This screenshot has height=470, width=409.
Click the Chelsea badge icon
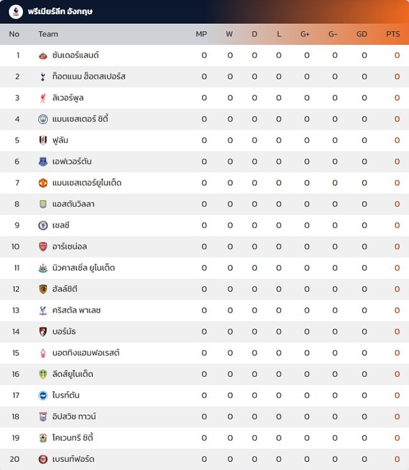tap(43, 225)
